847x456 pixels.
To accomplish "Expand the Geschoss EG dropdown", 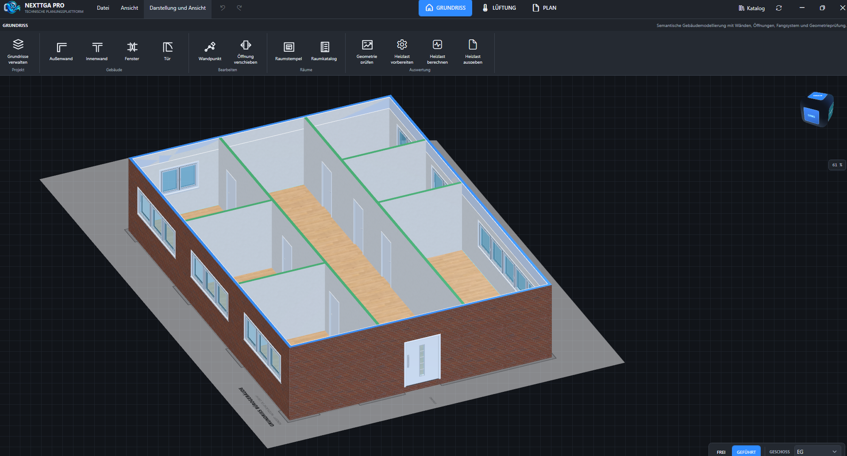I will 817,452.
